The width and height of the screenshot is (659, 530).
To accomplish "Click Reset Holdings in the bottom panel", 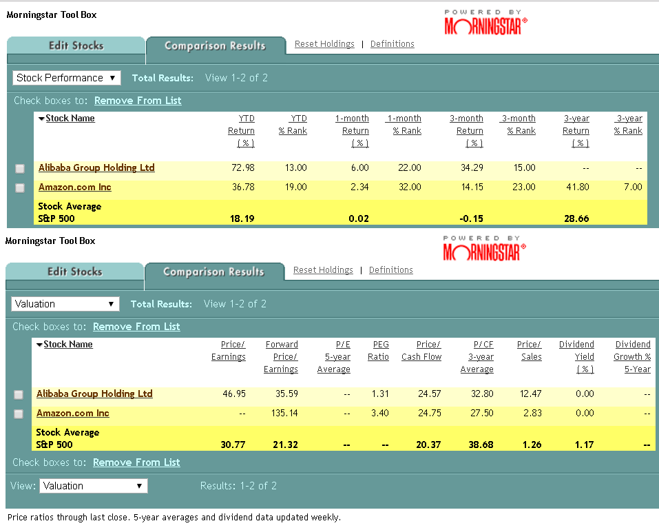I will coord(323,269).
